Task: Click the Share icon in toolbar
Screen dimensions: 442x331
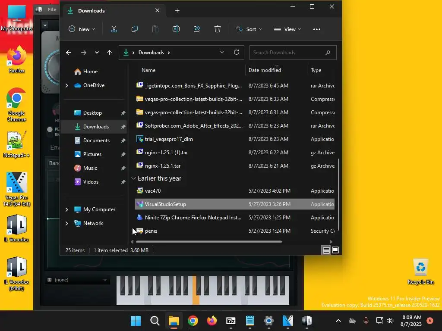Action: [197, 29]
